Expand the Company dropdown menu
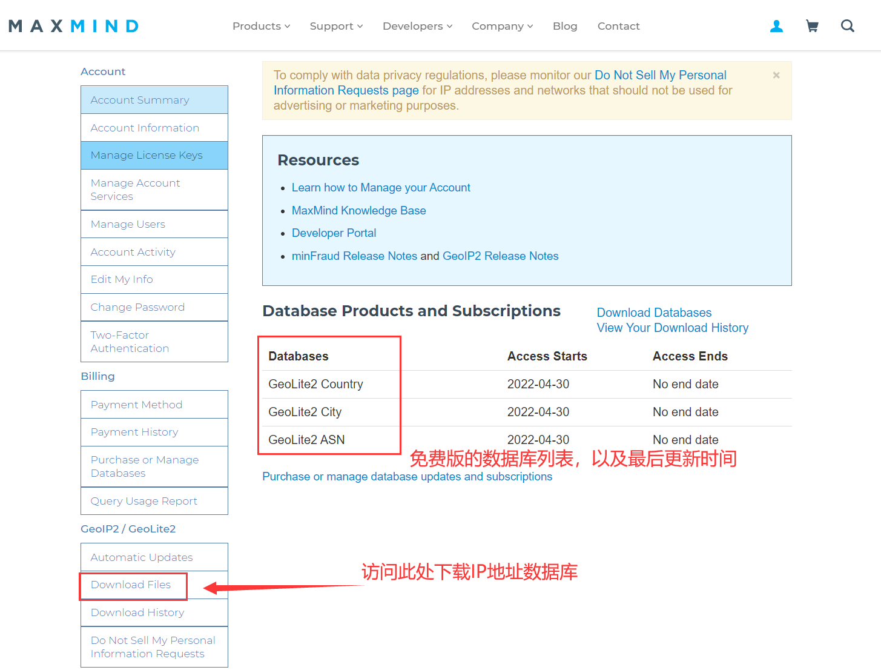 502,26
